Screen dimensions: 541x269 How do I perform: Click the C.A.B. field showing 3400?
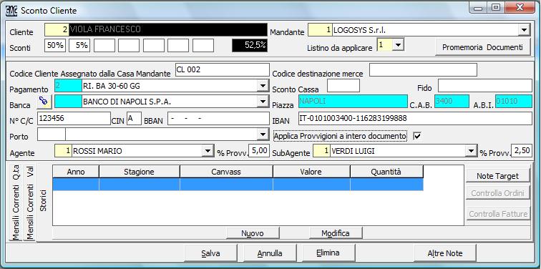[452, 102]
